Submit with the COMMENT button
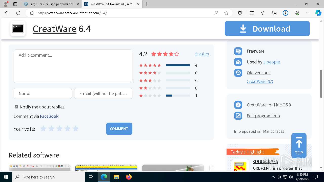324x182 pixels. (119, 129)
